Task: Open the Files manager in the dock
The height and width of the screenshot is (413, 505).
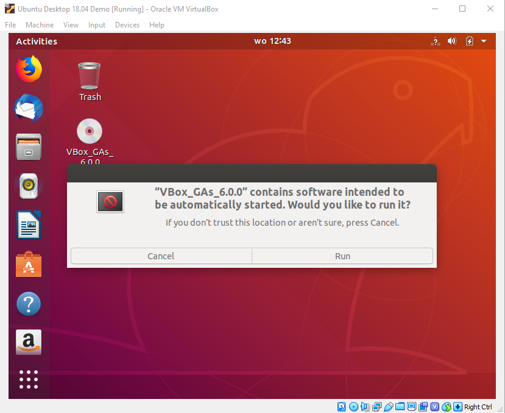Action: coord(29,147)
